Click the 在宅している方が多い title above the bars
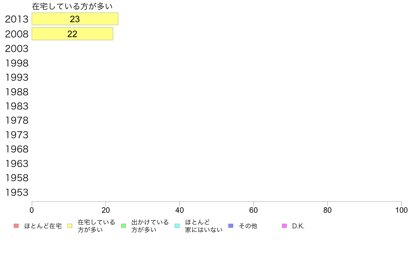 [72, 6]
